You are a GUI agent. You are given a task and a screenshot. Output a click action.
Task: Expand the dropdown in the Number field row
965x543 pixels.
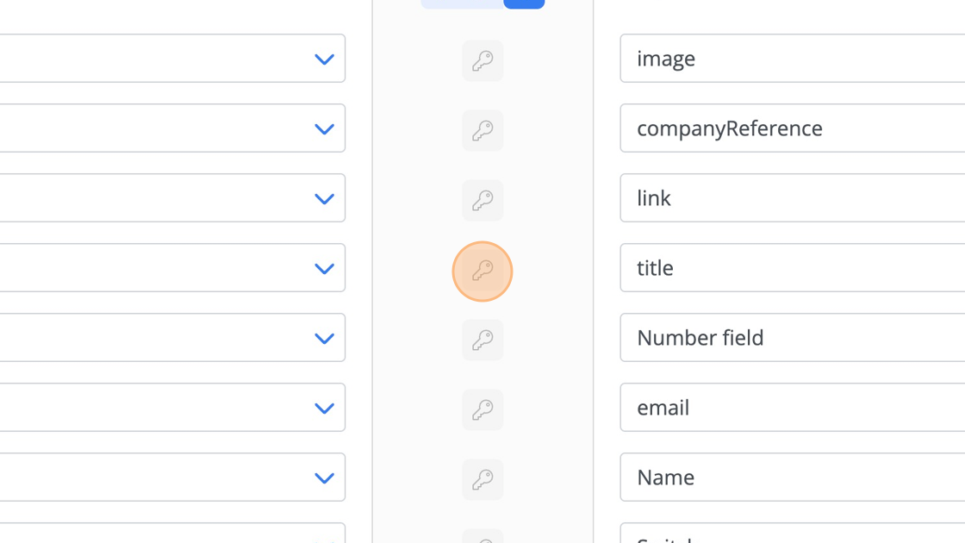324,339
